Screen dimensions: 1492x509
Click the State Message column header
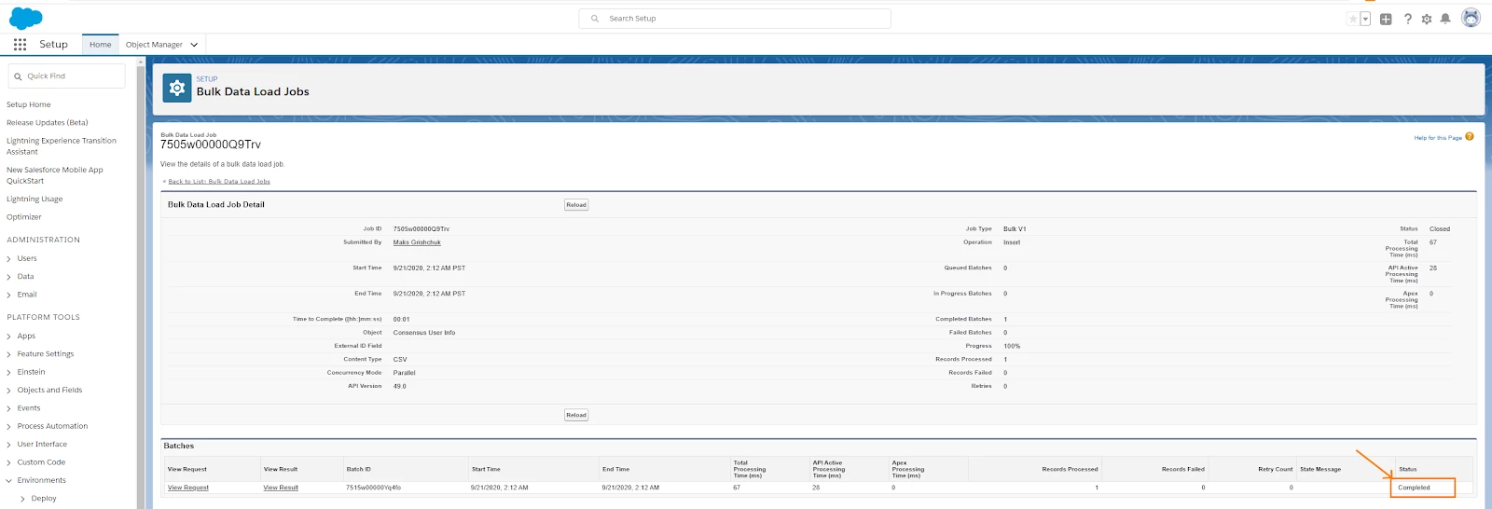coord(1320,469)
